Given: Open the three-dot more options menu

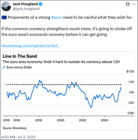Looking at the screenshot, I should coord(134,4).
